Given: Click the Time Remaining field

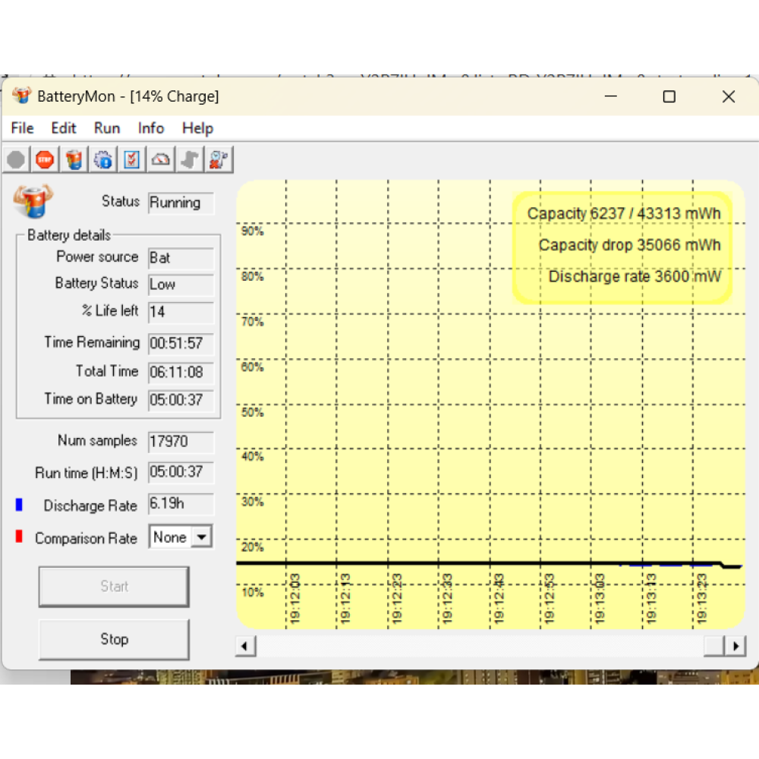Looking at the screenshot, I should tap(181, 343).
